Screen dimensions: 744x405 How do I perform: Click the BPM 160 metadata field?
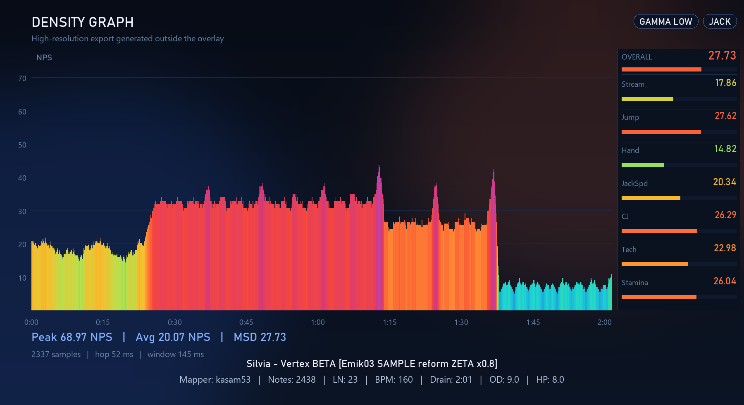[393, 379]
